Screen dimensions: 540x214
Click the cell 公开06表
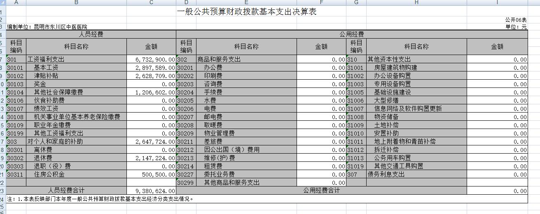(516, 20)
